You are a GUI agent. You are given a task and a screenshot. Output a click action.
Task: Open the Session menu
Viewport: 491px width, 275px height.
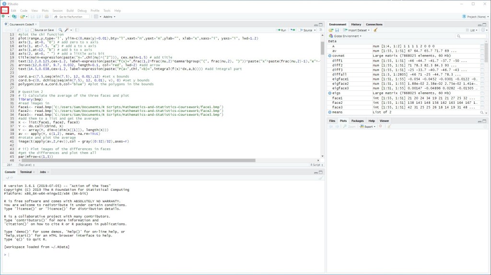(57, 10)
